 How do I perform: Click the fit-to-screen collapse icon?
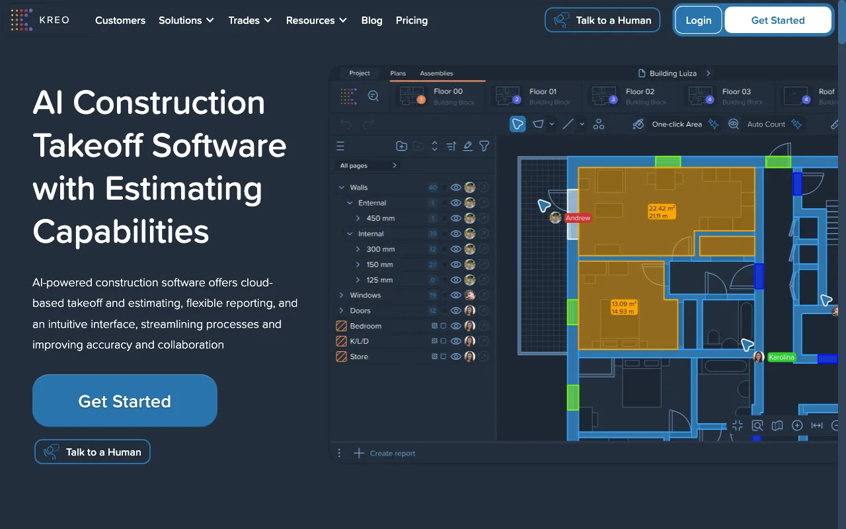738,426
